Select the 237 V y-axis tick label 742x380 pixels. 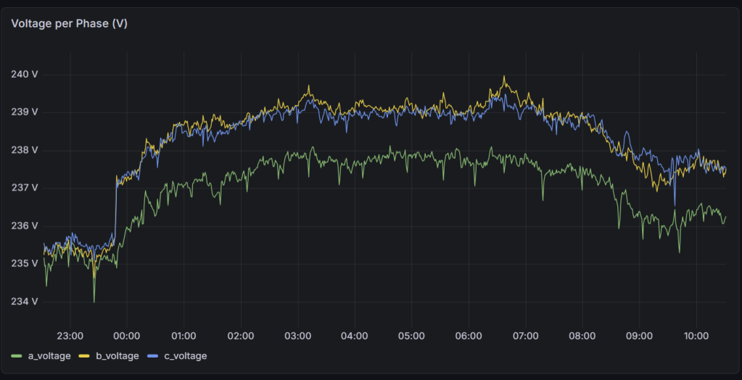tap(25, 188)
